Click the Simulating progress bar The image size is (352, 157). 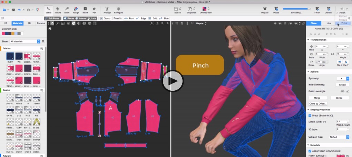click(296, 9)
